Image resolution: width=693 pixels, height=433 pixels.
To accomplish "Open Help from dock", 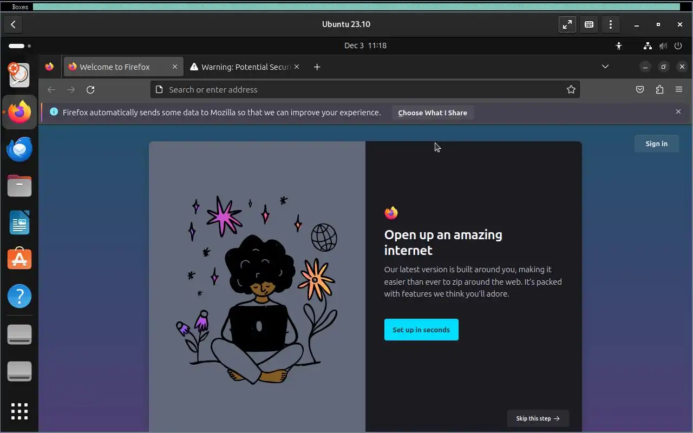I will point(19,296).
